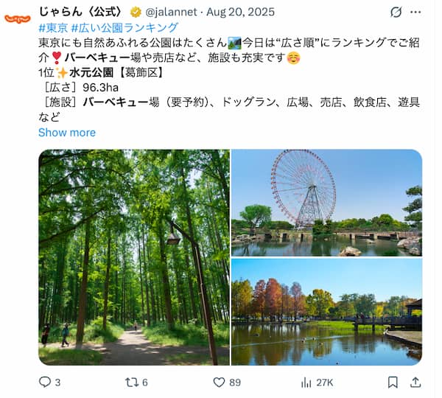This screenshot has width=442, height=398.
Task: Click the Grok explain icon
Action: click(396, 12)
